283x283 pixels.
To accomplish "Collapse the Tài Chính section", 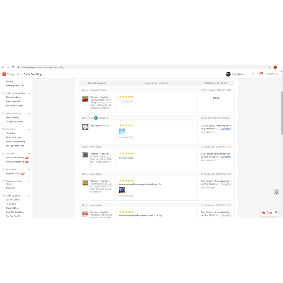I will point(29,129).
